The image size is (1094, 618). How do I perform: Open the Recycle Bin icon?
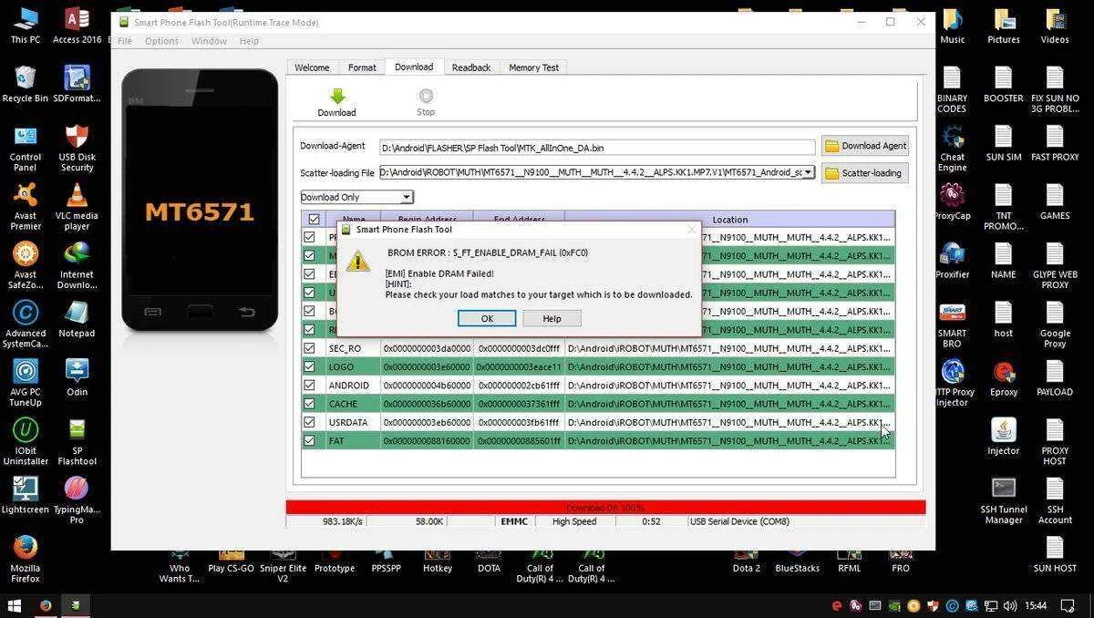(x=26, y=85)
